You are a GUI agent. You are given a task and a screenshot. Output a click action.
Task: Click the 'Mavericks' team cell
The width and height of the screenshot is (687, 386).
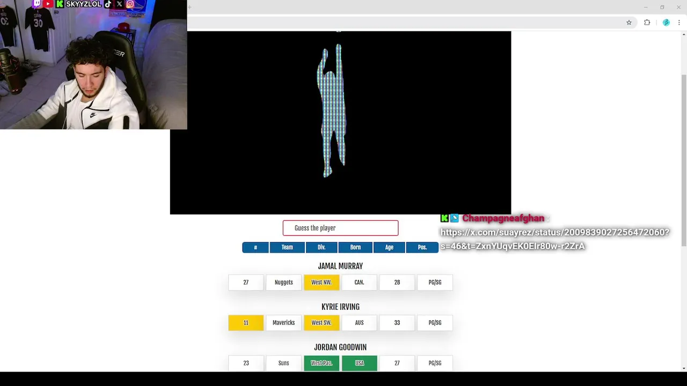pyautogui.click(x=283, y=323)
